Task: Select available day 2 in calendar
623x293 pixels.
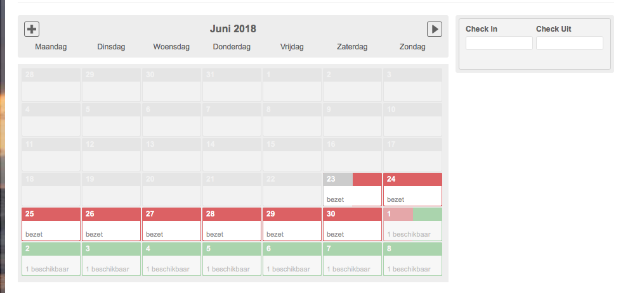Action: coord(51,259)
